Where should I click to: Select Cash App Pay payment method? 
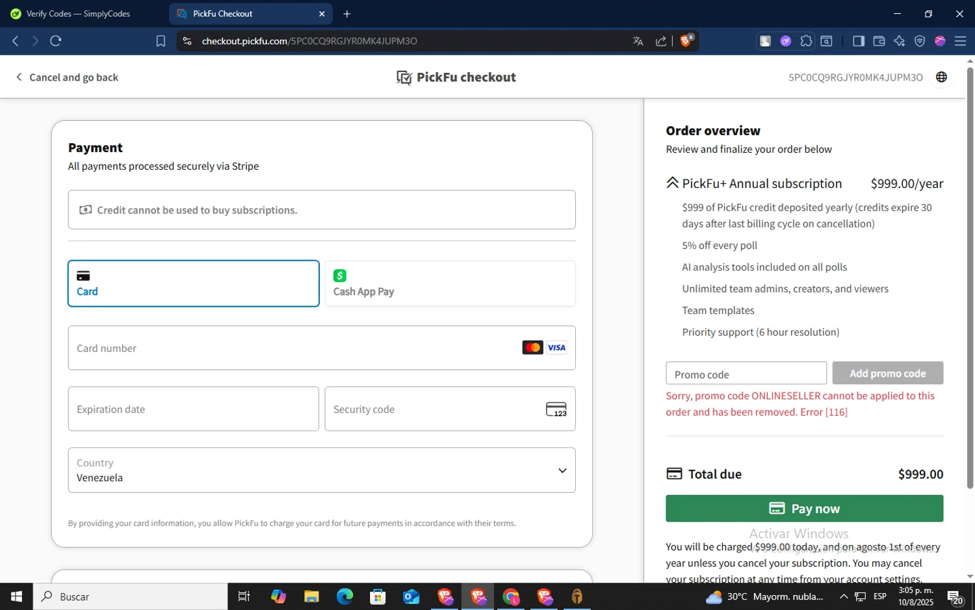(x=450, y=284)
